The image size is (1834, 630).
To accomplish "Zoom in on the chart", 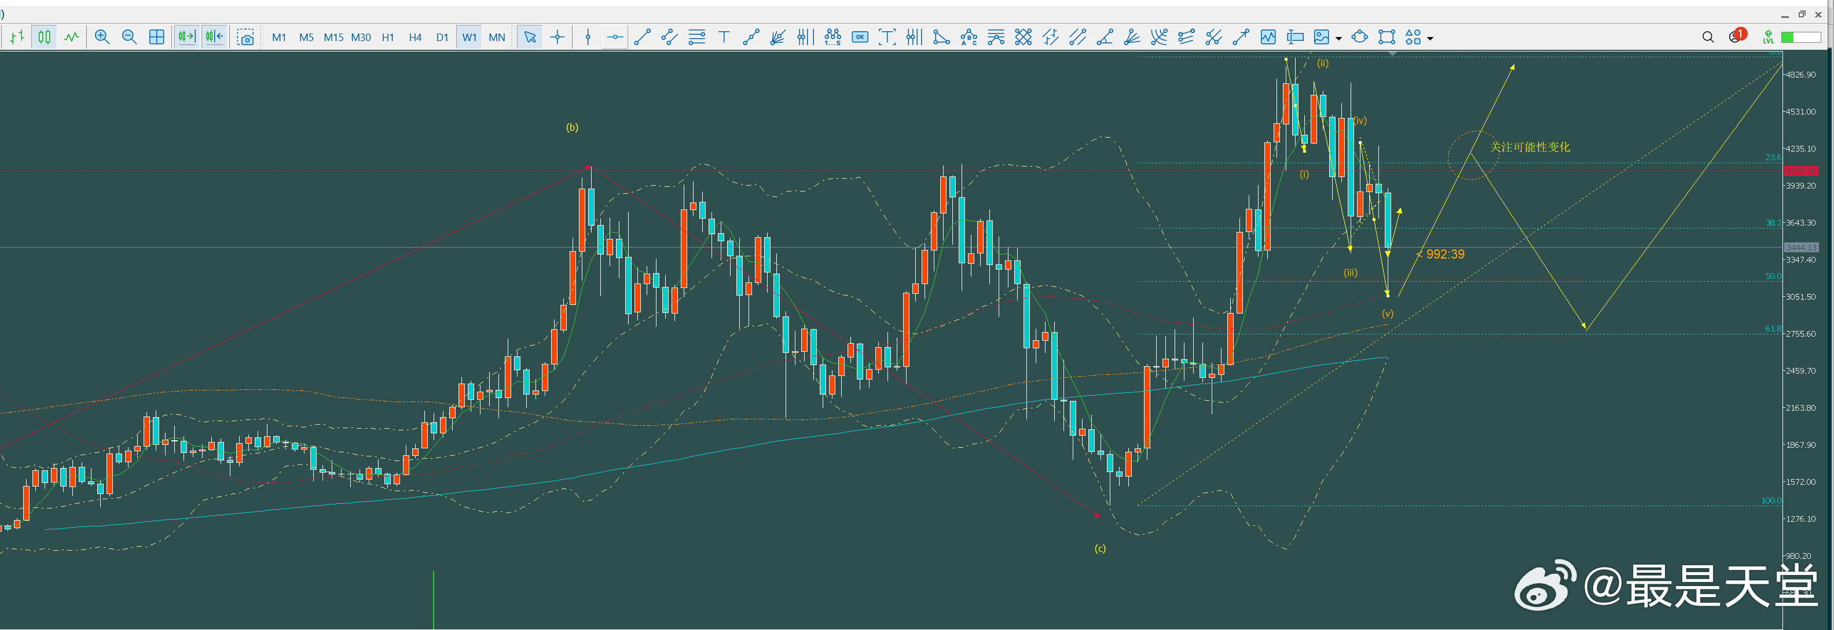I will point(102,37).
